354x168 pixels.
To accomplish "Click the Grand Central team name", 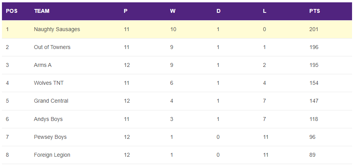I will 51,101.
